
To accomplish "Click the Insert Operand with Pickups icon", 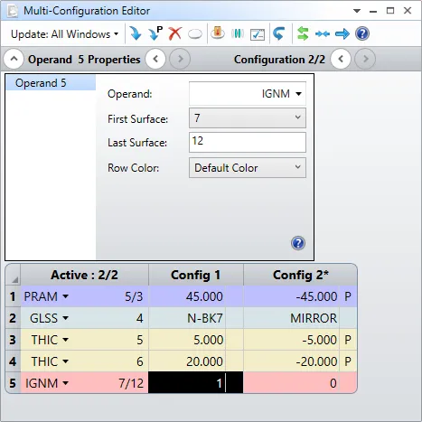I will click(x=155, y=33).
